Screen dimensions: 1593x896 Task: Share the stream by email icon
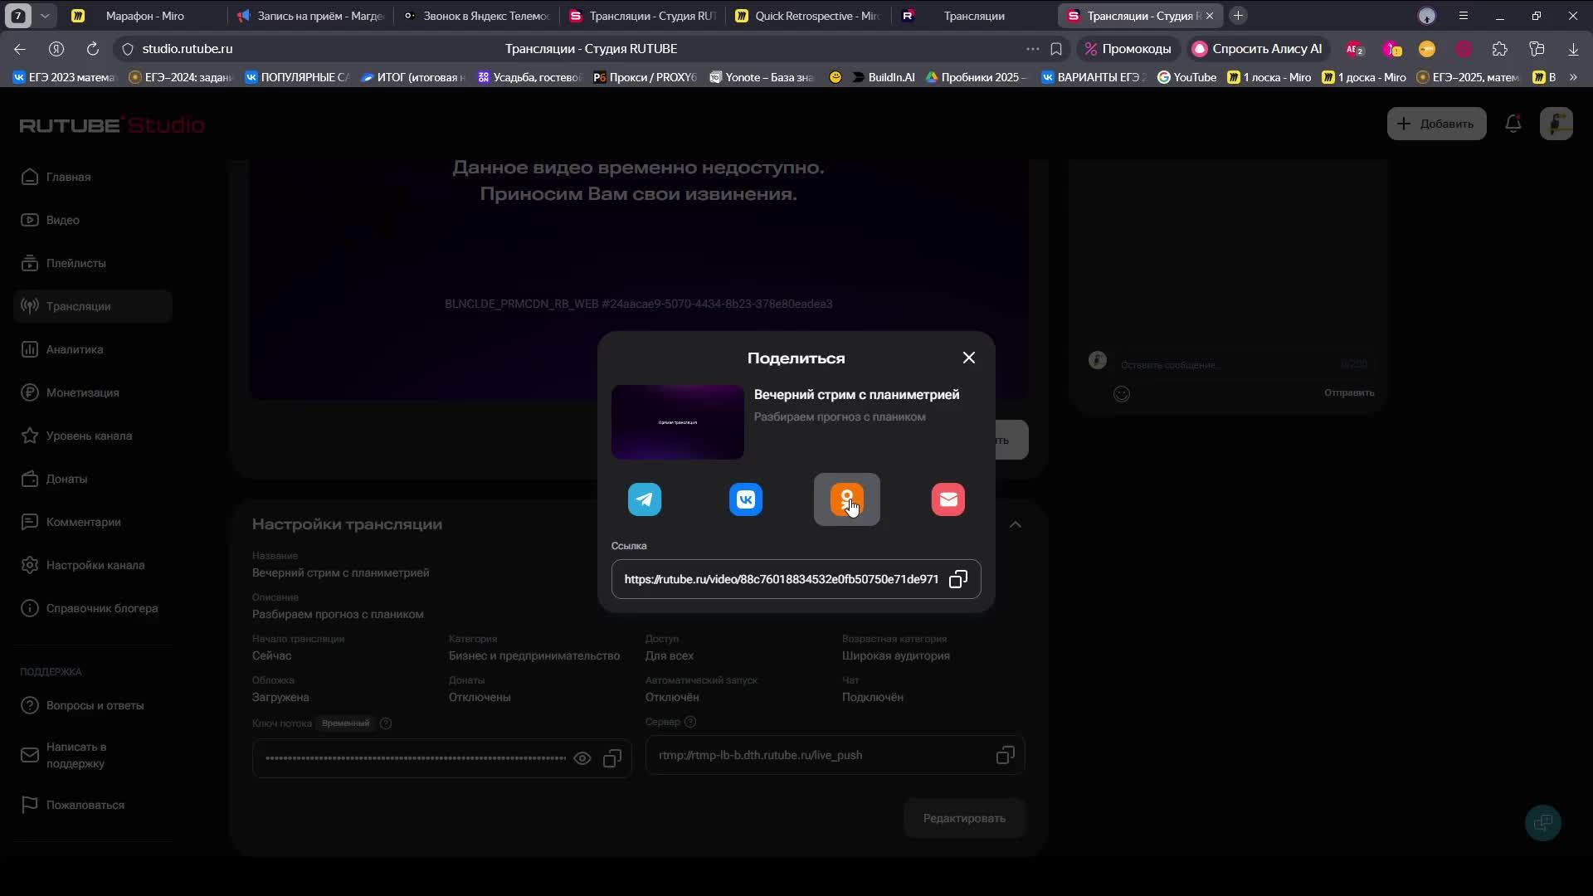pos(948,499)
